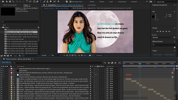178x100 pixels.
Task: Select the Clone Stamp tool
Action: coord(48,2)
